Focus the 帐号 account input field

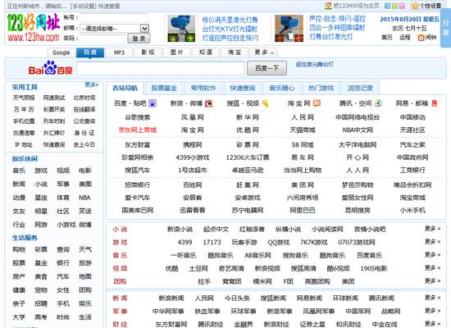[x=114, y=18]
